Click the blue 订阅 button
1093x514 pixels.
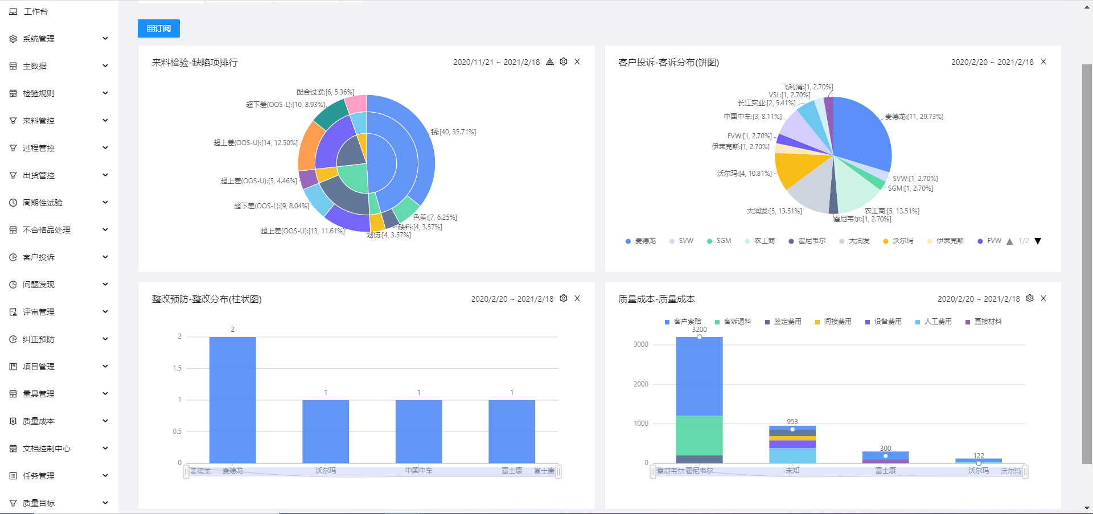(x=159, y=28)
